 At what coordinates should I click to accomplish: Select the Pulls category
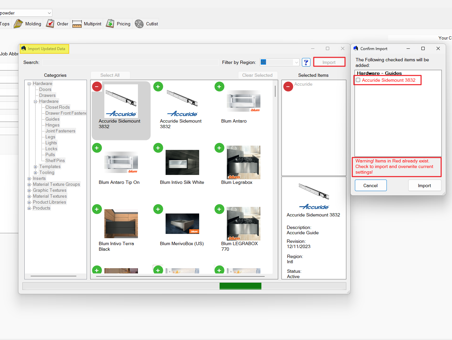click(50, 155)
